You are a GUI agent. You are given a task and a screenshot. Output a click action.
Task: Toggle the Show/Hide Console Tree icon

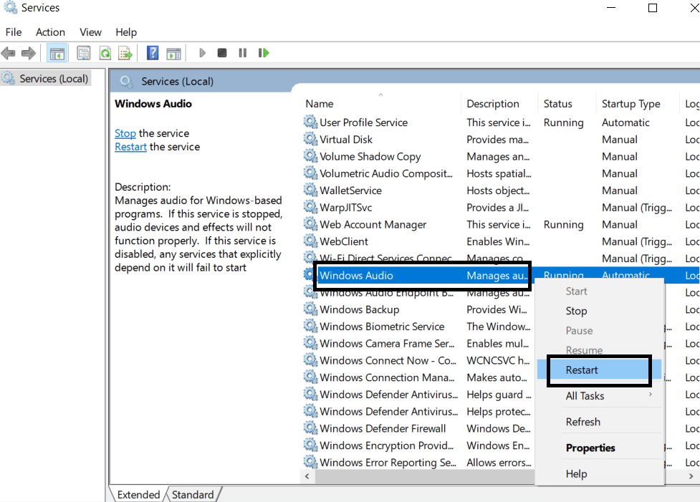[x=57, y=54]
